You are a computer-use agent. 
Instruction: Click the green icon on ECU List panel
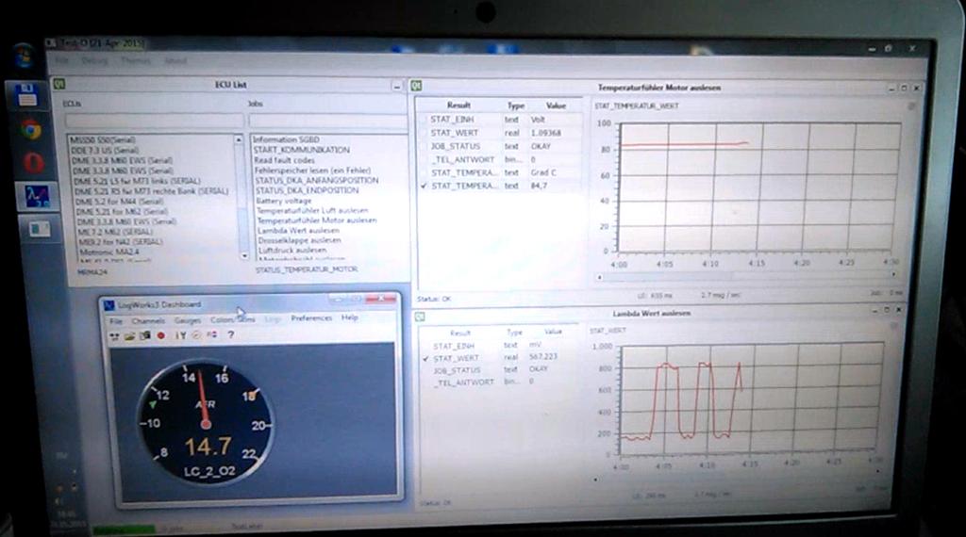coord(58,85)
